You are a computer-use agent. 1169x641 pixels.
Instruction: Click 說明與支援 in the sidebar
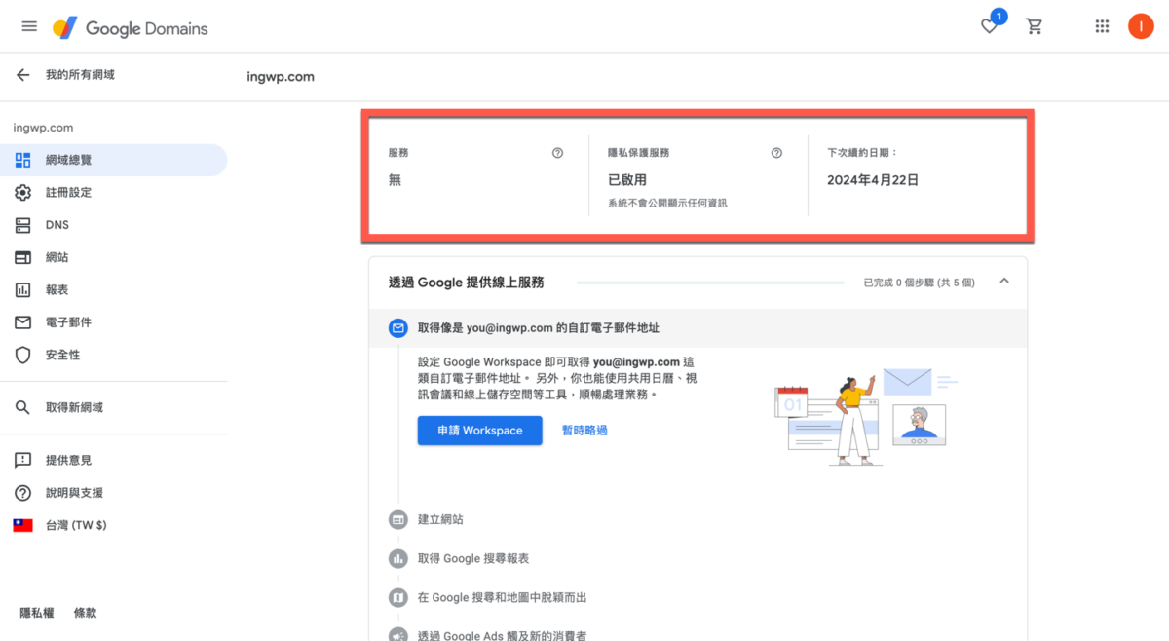pyautogui.click(x=113, y=493)
